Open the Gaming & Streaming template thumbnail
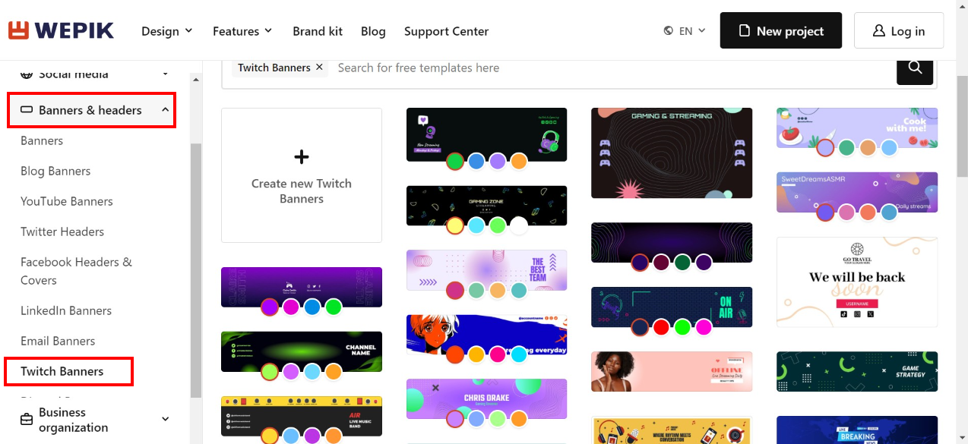968x444 pixels. (672, 153)
